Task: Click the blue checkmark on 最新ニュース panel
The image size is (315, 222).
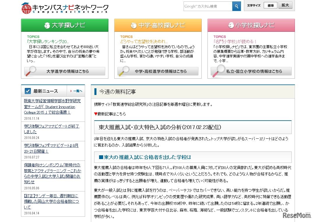Action: click(27, 91)
